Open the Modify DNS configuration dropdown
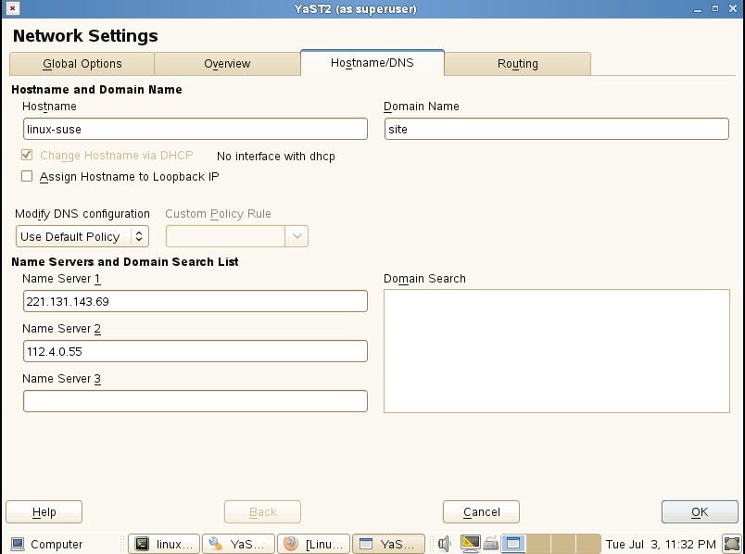The image size is (745, 554). coord(82,236)
